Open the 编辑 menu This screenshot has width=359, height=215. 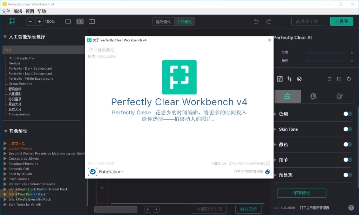(18, 12)
